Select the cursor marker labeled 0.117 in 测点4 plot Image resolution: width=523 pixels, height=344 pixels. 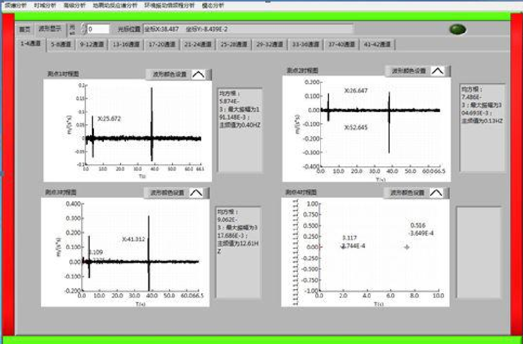(343, 247)
